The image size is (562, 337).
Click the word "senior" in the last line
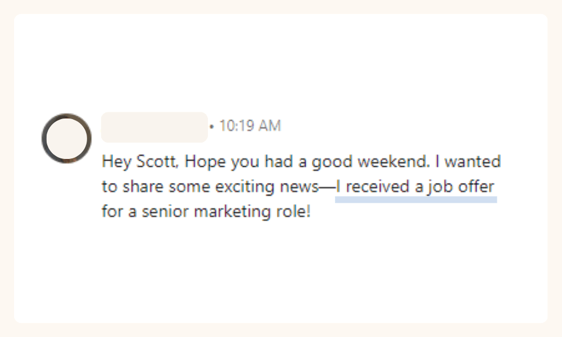[x=158, y=213]
